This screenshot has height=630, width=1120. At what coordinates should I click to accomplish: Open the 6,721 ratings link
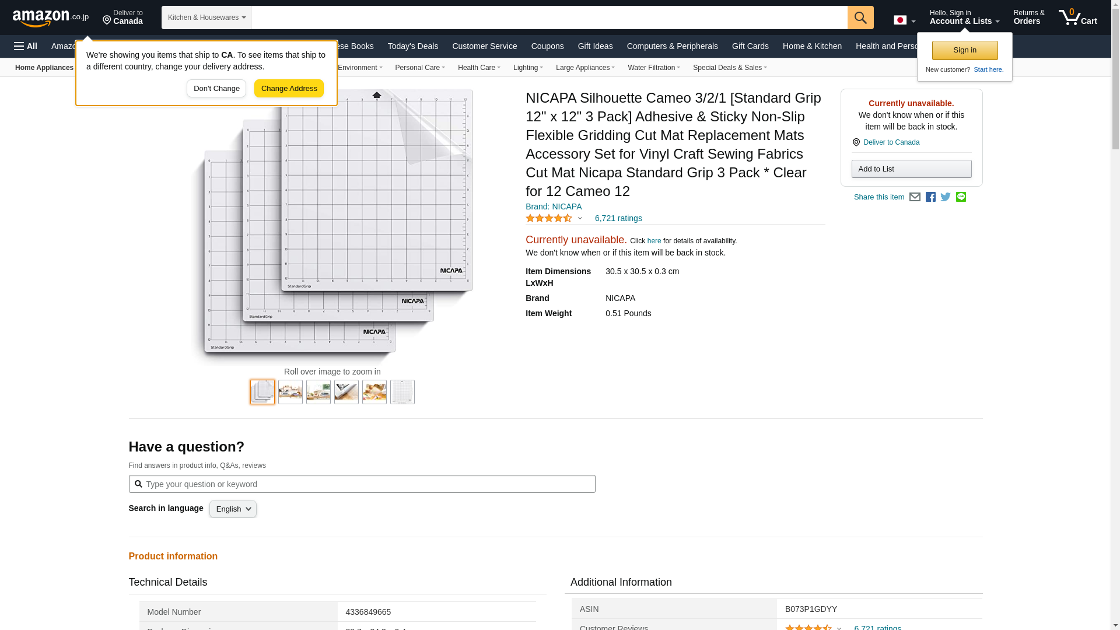coord(618,218)
